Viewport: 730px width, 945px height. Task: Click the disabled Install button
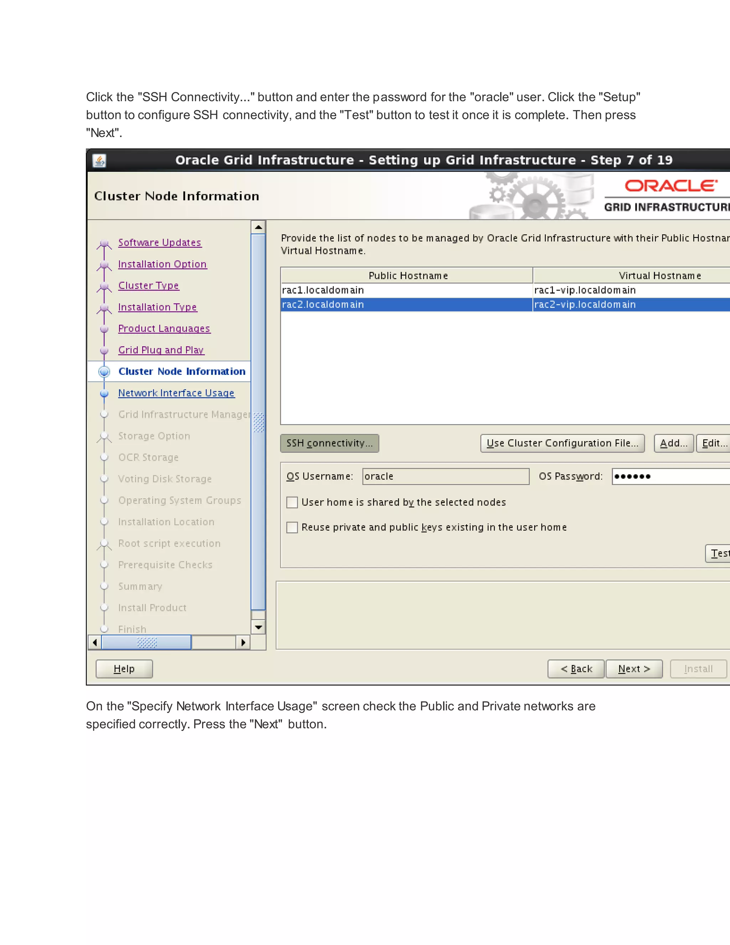coord(698,669)
